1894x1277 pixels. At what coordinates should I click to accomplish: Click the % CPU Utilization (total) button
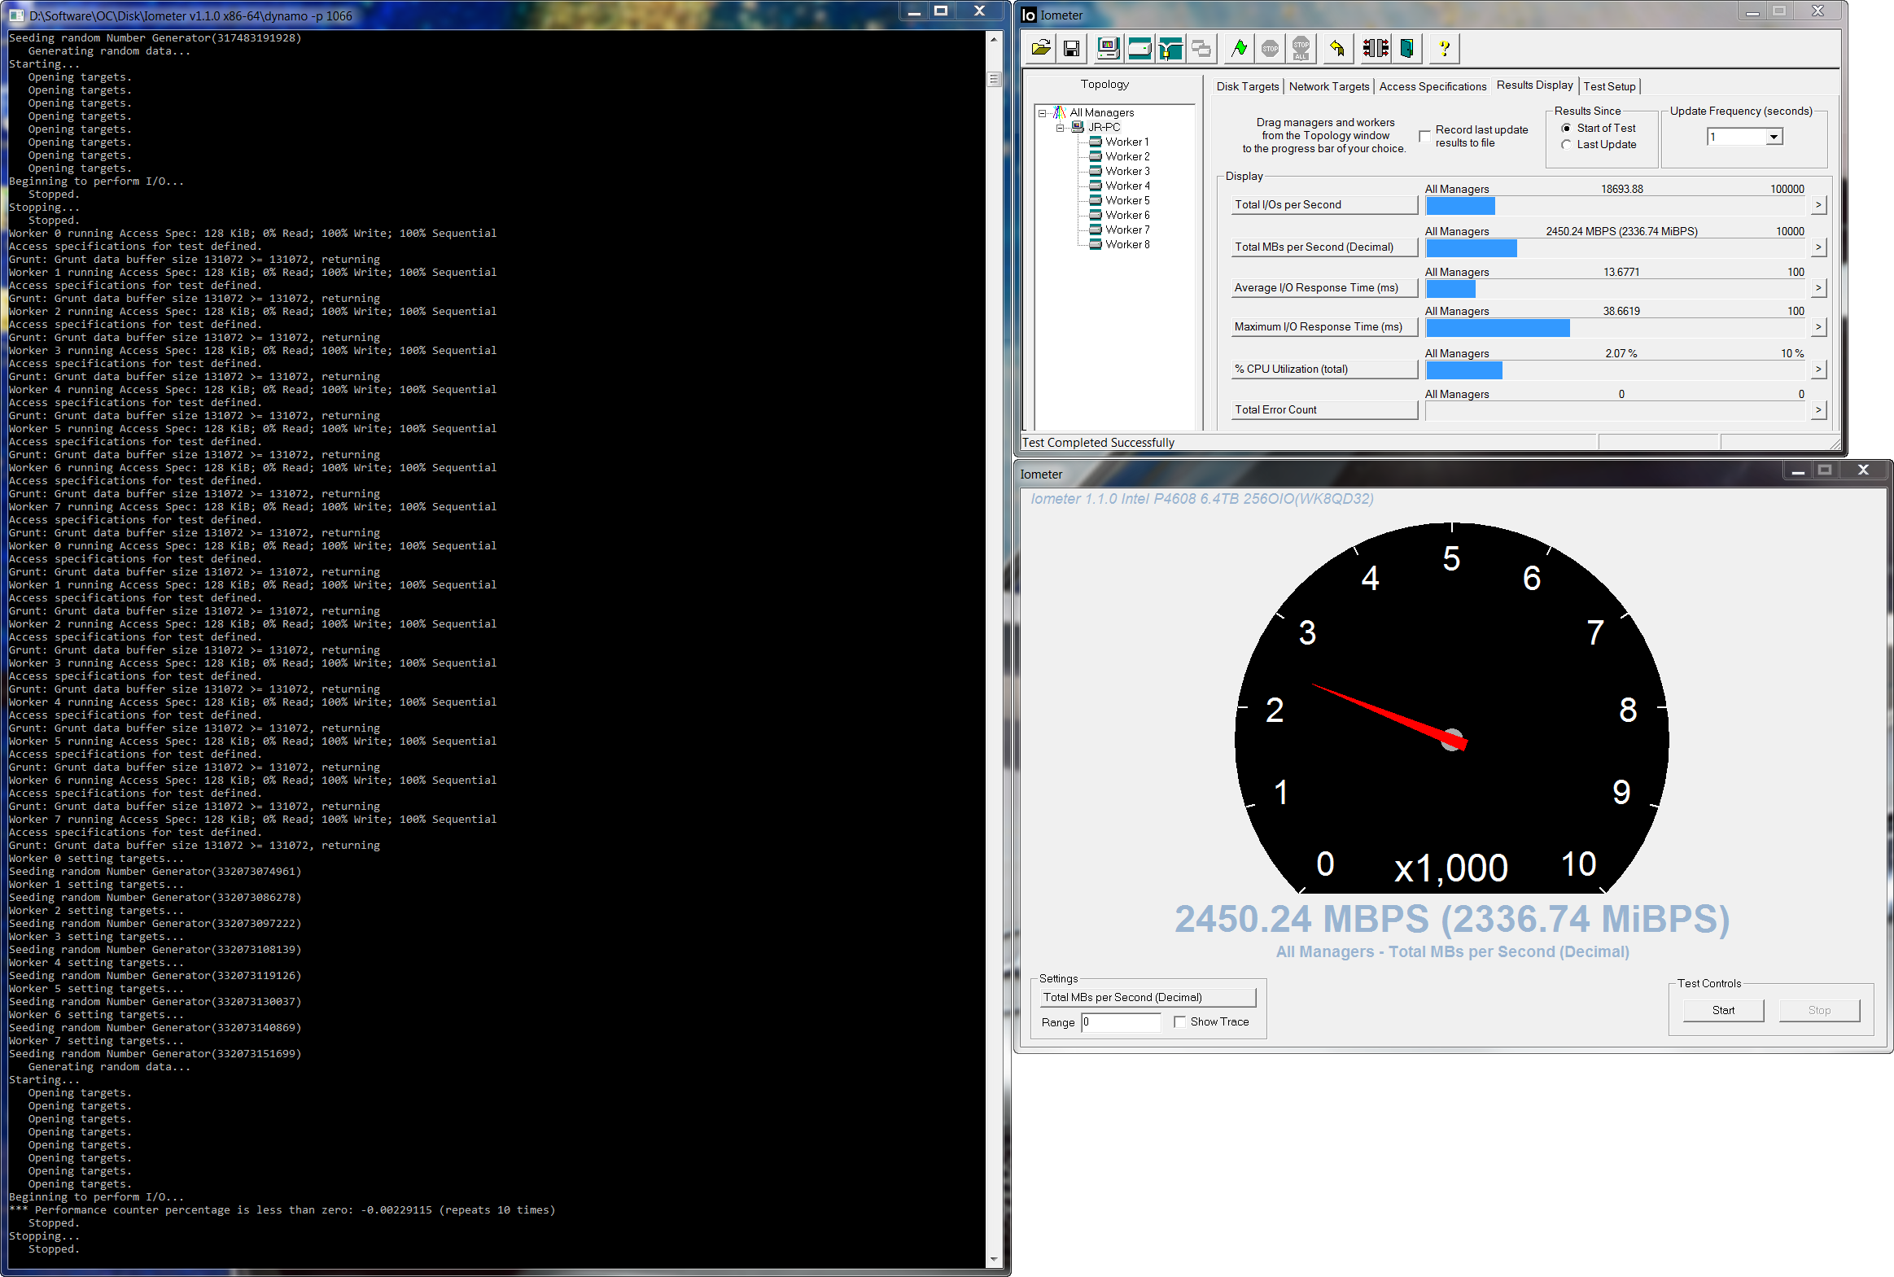(x=1324, y=369)
